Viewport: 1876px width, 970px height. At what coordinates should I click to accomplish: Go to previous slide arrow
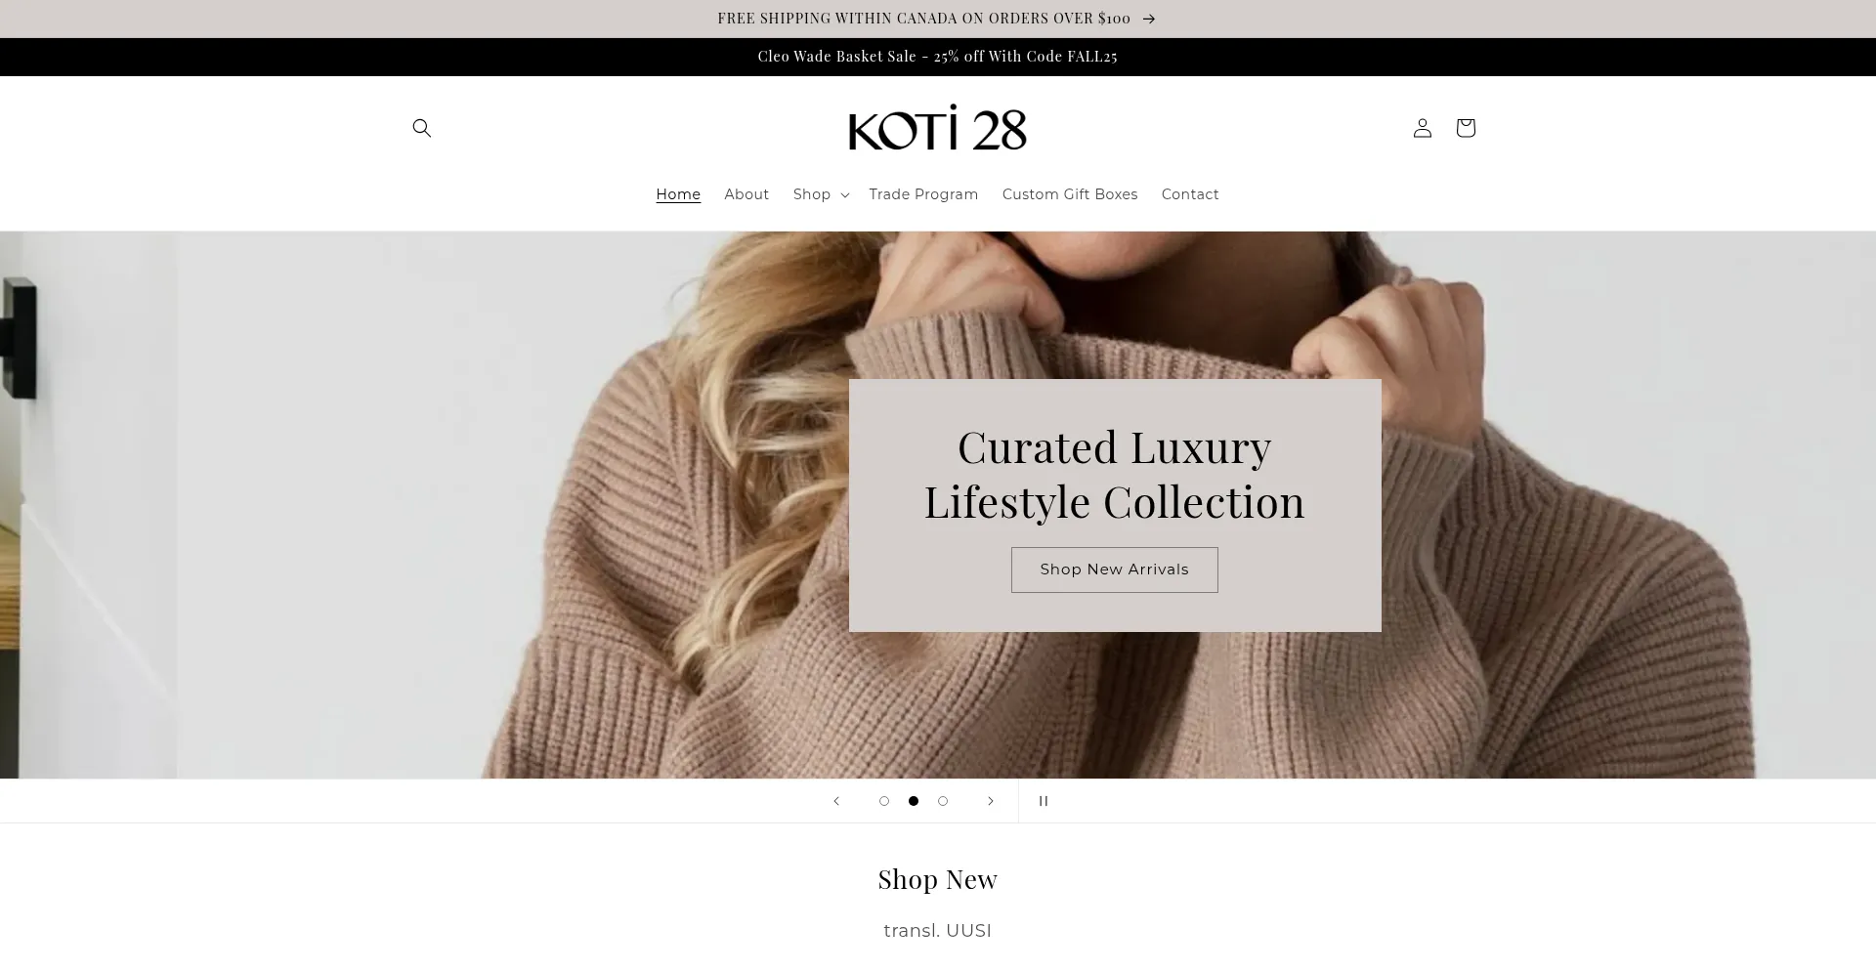coord(836,801)
